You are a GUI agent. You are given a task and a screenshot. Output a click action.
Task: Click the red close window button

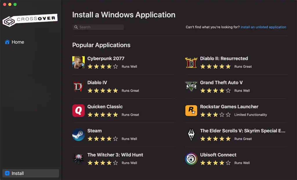(x=5, y=4)
